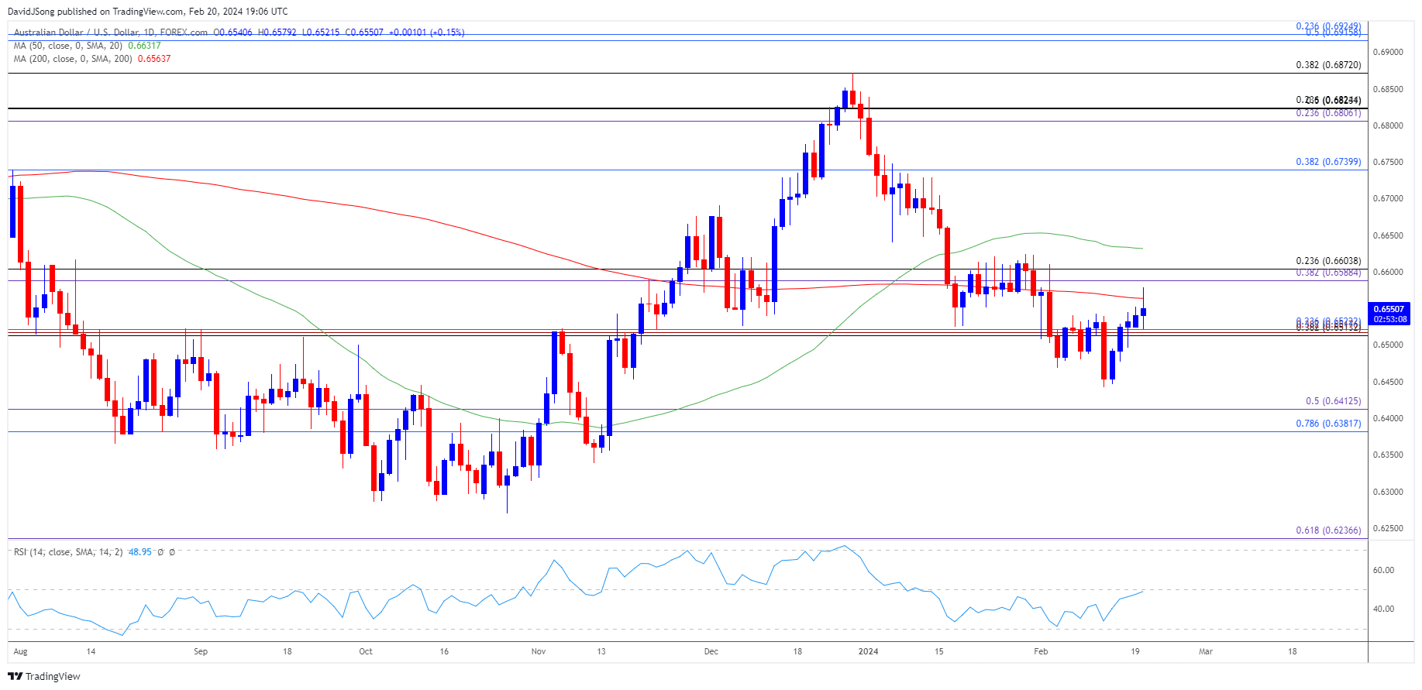The image size is (1422, 690).
Task: Click the RSI value 48.95
Action: click(x=140, y=552)
